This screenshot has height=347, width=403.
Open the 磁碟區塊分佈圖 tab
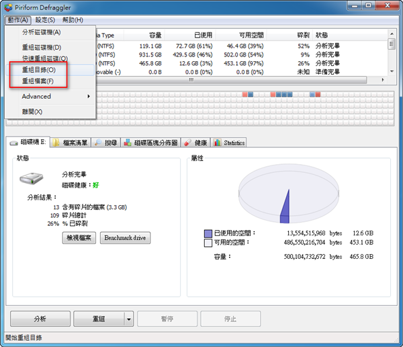(150, 143)
